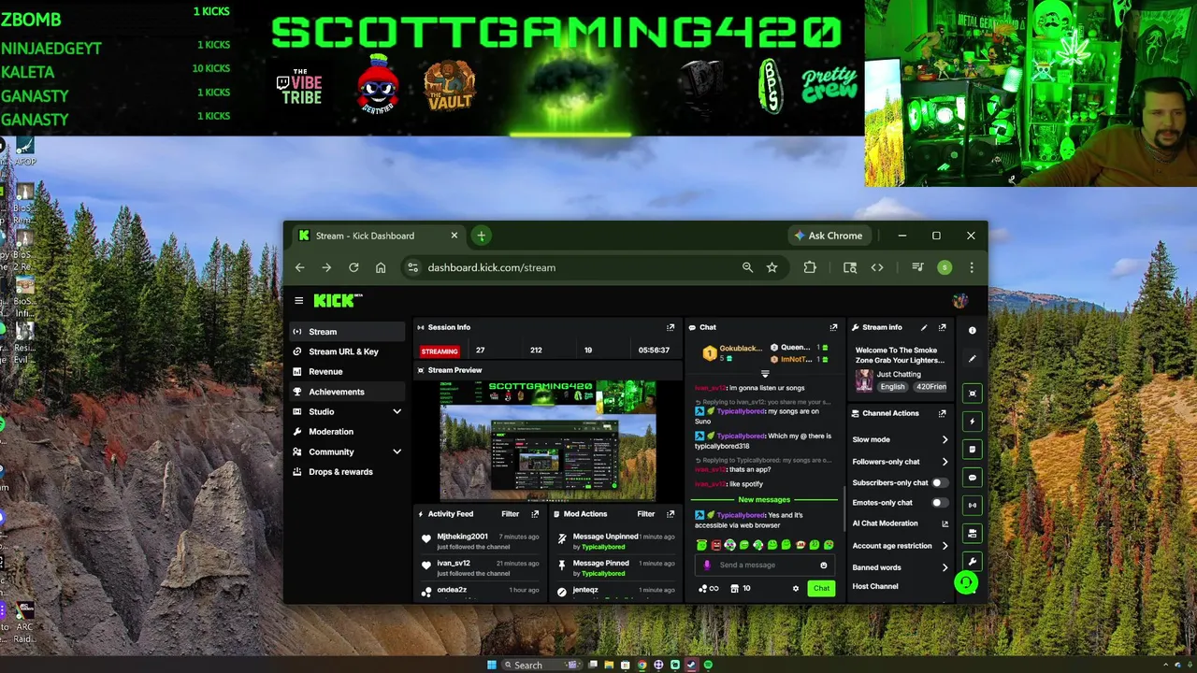The image size is (1197, 673).
Task: Open a new Chrome tab
Action: 481,236
